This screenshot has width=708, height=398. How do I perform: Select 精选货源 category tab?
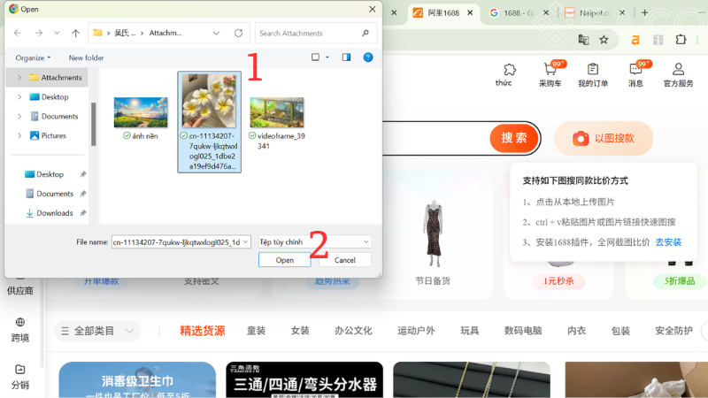coord(203,331)
